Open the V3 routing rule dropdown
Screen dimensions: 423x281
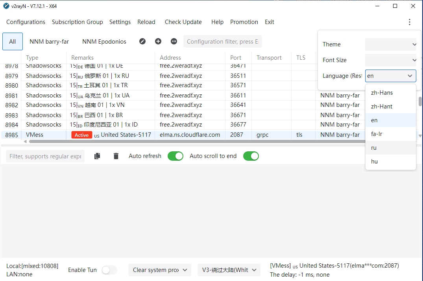click(229, 270)
